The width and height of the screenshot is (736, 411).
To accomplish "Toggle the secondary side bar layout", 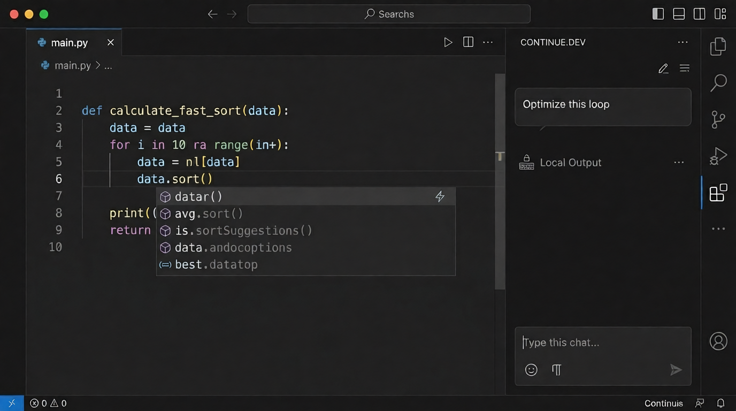I will click(x=699, y=14).
